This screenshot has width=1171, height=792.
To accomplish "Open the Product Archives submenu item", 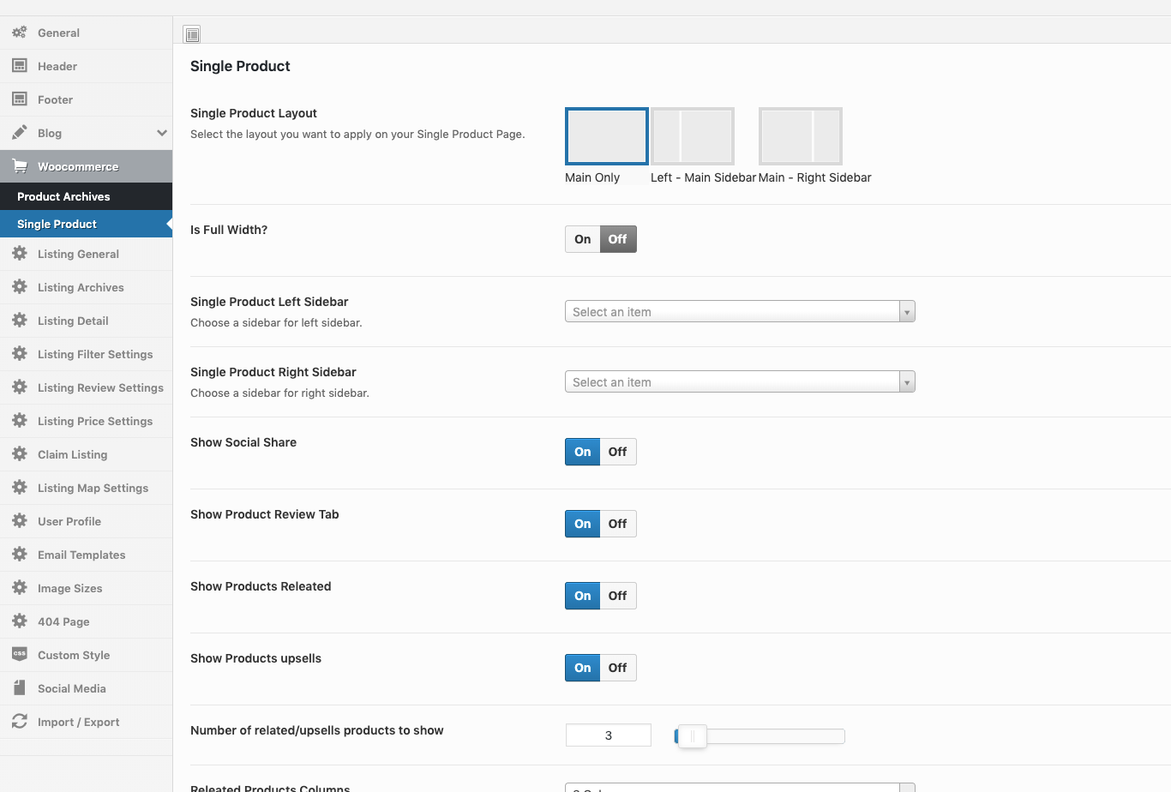I will [63, 196].
